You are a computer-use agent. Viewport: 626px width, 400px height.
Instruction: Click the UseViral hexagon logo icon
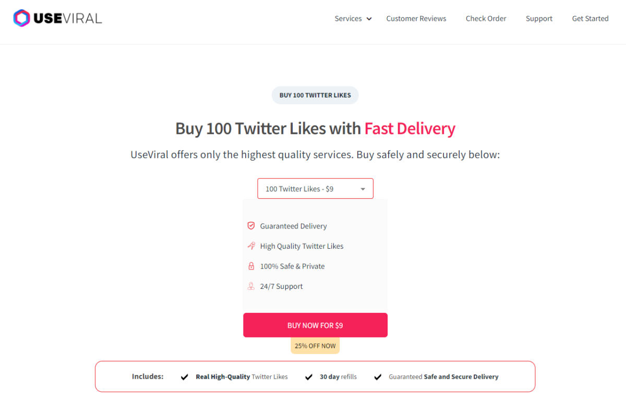tap(22, 18)
